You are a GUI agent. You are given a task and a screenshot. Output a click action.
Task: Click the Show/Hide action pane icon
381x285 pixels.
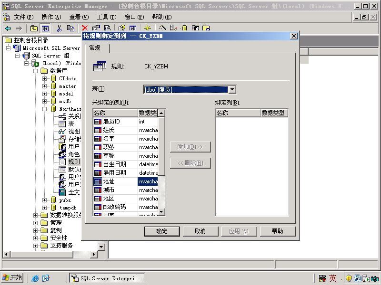click(133, 28)
